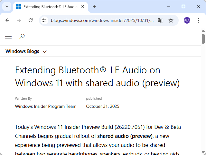Reload the current page

[31, 20]
